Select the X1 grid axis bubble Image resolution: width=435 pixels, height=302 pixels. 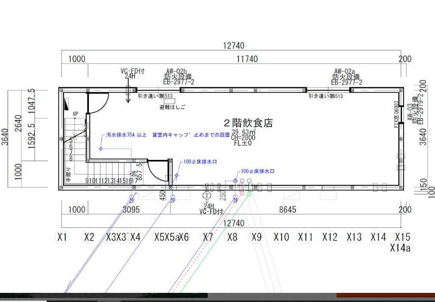tap(62, 237)
